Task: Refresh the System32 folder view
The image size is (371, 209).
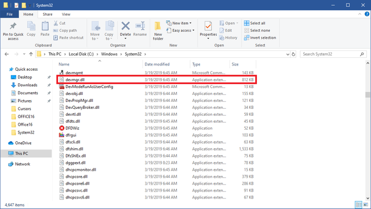Action: click(293, 54)
